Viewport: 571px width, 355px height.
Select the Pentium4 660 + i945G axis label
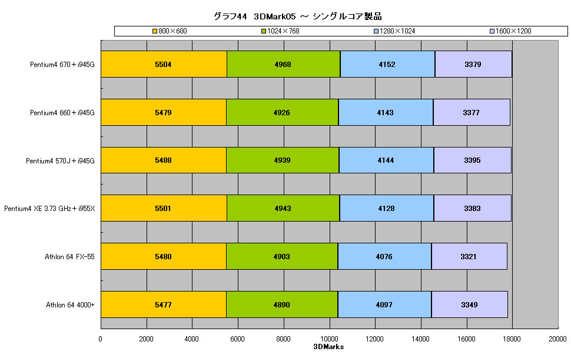(62, 113)
